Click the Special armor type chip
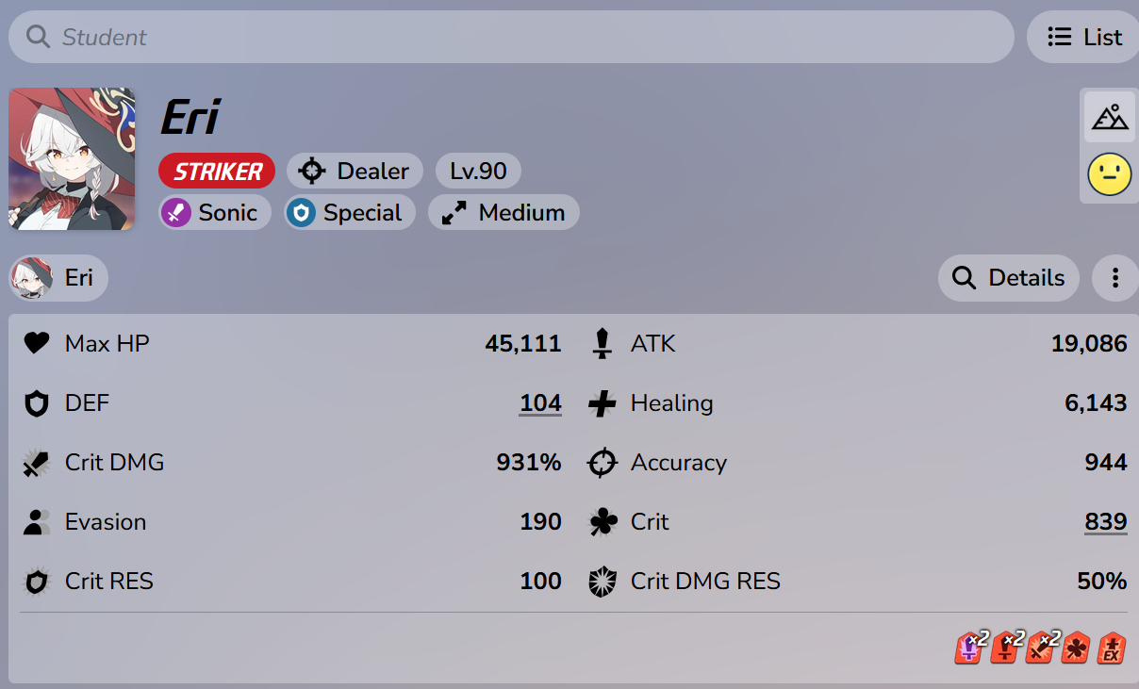Image resolution: width=1139 pixels, height=689 pixels. tap(350, 212)
